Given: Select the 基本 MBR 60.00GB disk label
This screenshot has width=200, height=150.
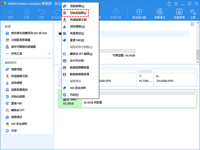Looking at the screenshot, I should coord(70,102).
